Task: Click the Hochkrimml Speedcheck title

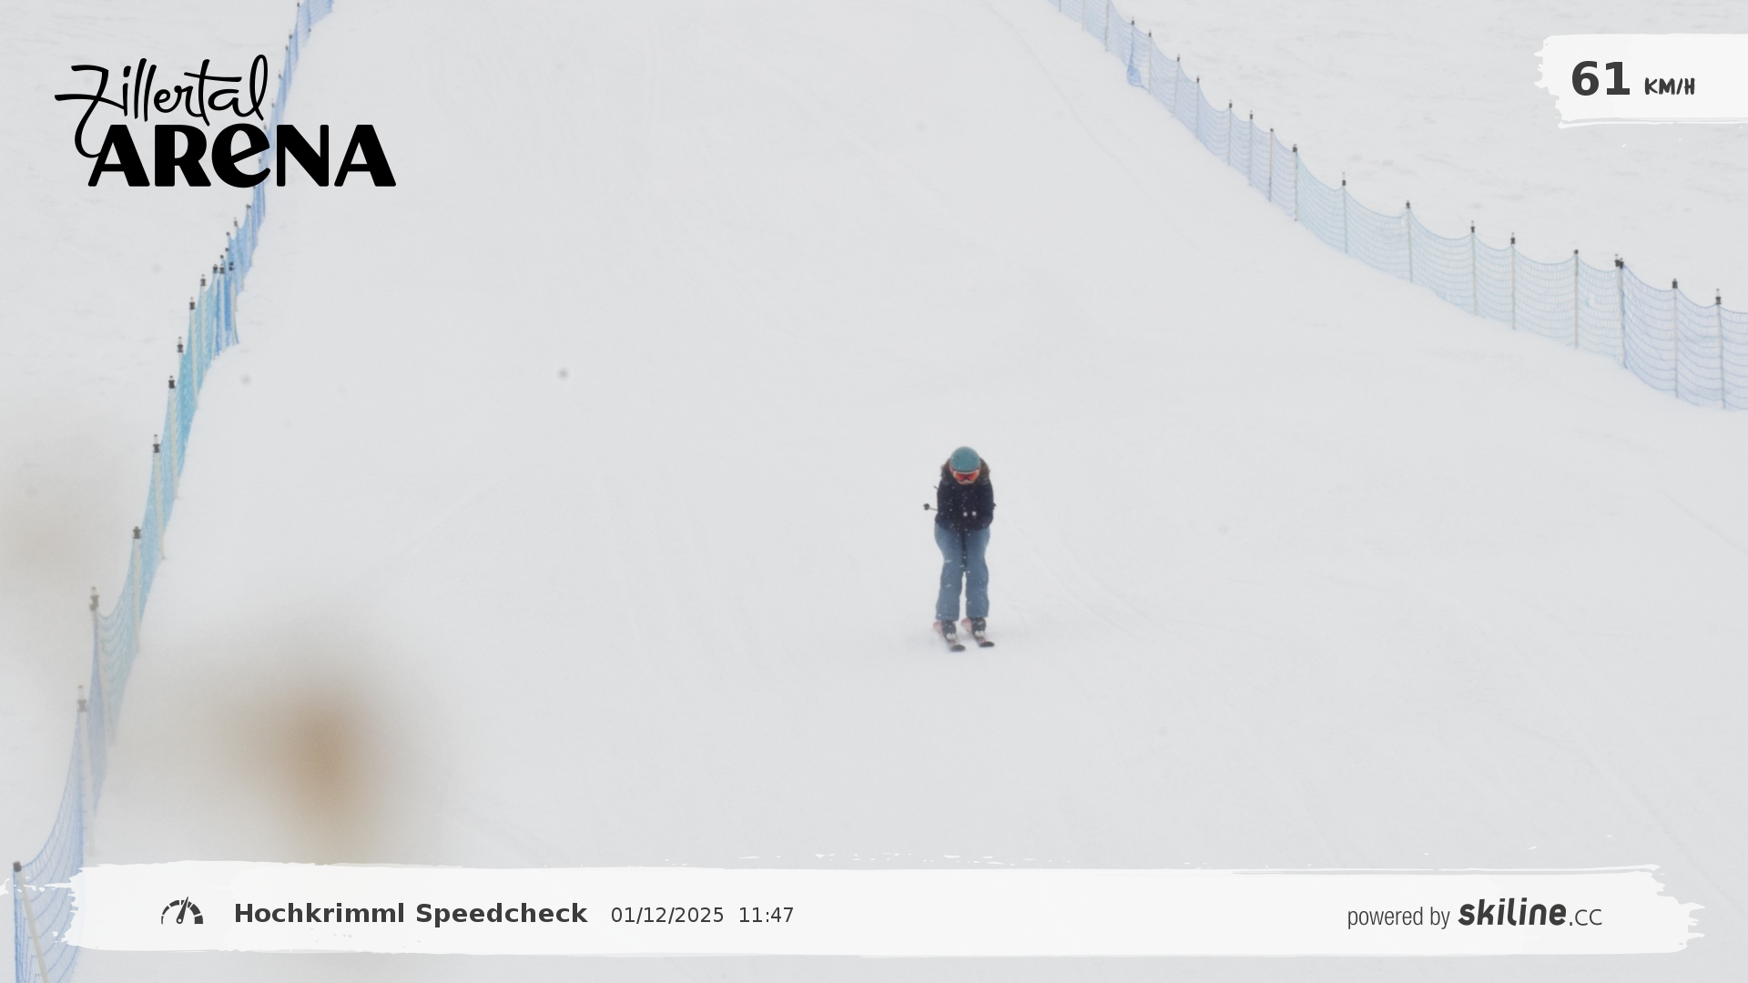Action: [411, 913]
